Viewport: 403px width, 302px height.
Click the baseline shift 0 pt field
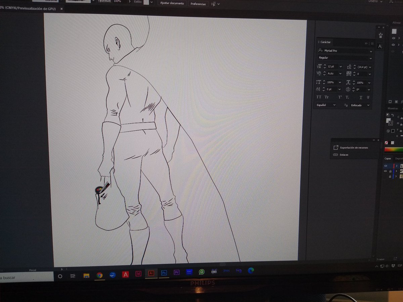(x=332, y=89)
